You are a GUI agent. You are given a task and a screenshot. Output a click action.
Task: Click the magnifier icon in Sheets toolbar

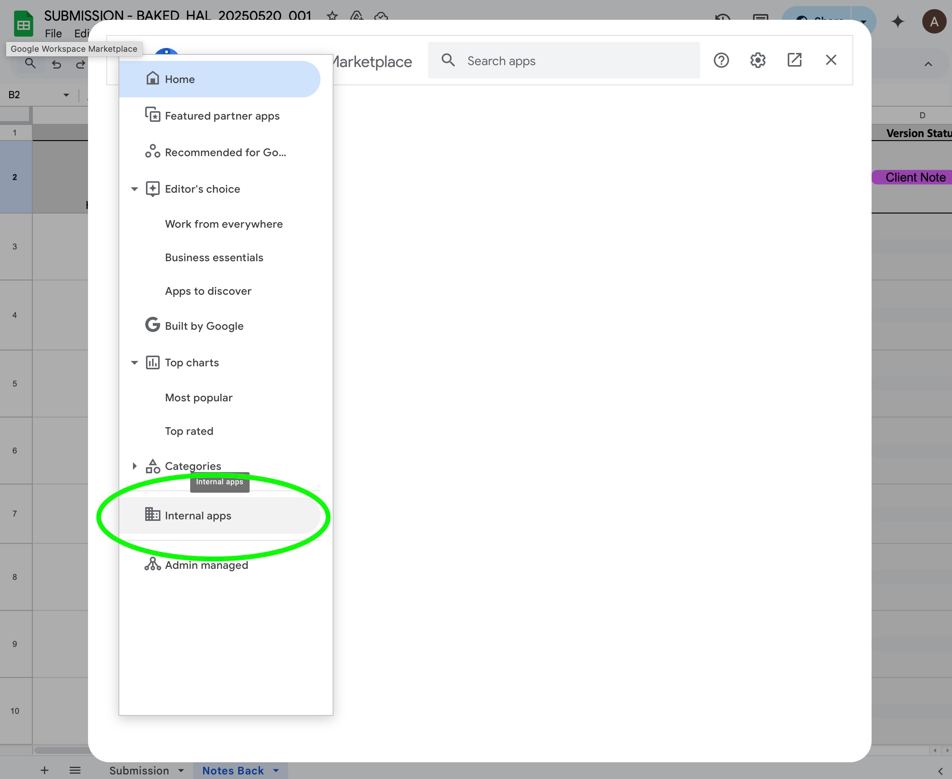tap(30, 64)
